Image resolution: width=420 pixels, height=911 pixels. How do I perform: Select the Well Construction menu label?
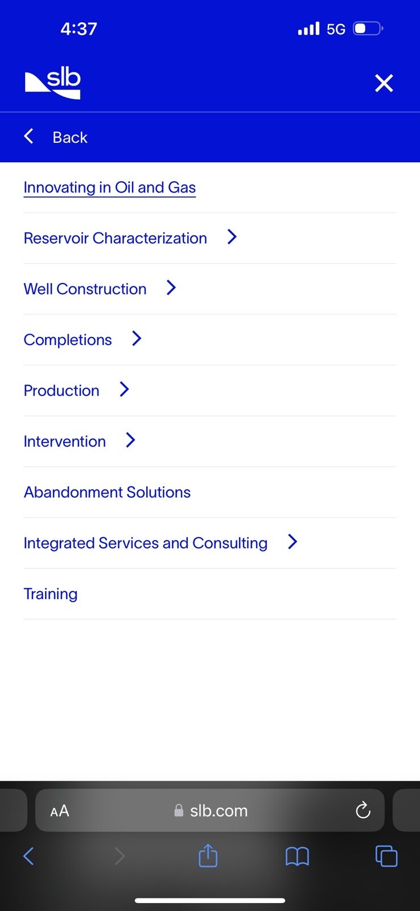[x=85, y=289]
